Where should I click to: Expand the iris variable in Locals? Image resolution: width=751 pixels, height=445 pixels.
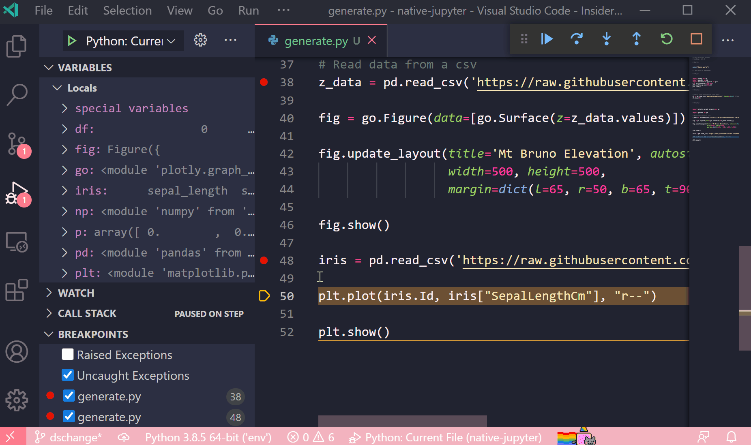click(x=64, y=190)
